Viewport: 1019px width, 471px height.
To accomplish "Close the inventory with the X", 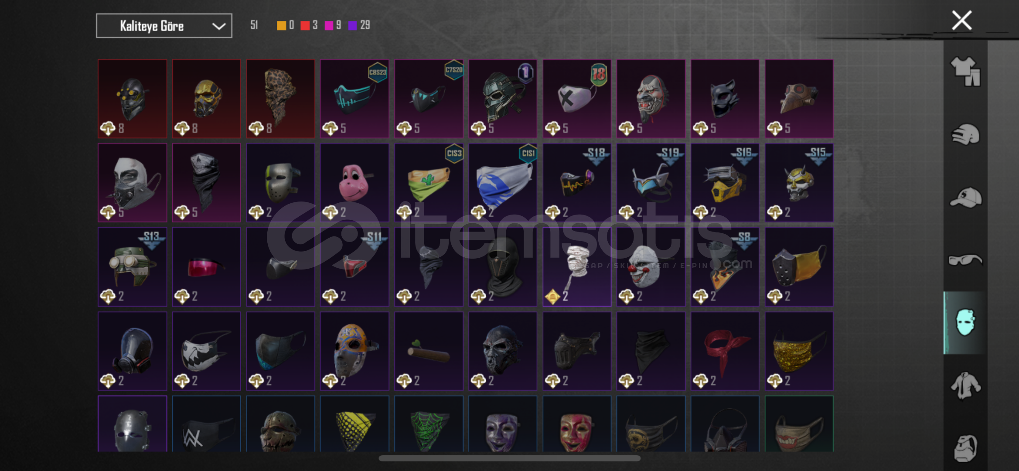I will click(961, 20).
